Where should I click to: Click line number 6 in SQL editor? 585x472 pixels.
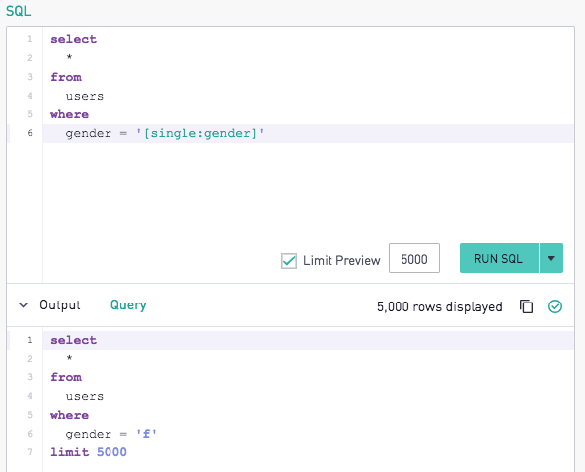point(30,133)
